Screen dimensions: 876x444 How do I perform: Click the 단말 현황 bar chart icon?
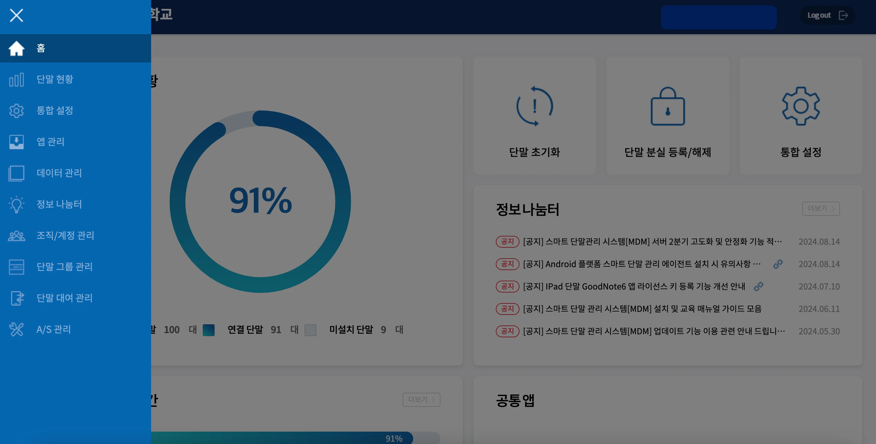[16, 80]
